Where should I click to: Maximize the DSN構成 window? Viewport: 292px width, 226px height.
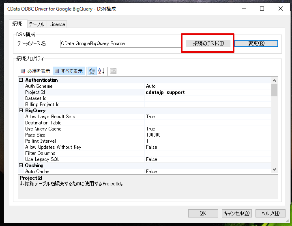pos(262,9)
